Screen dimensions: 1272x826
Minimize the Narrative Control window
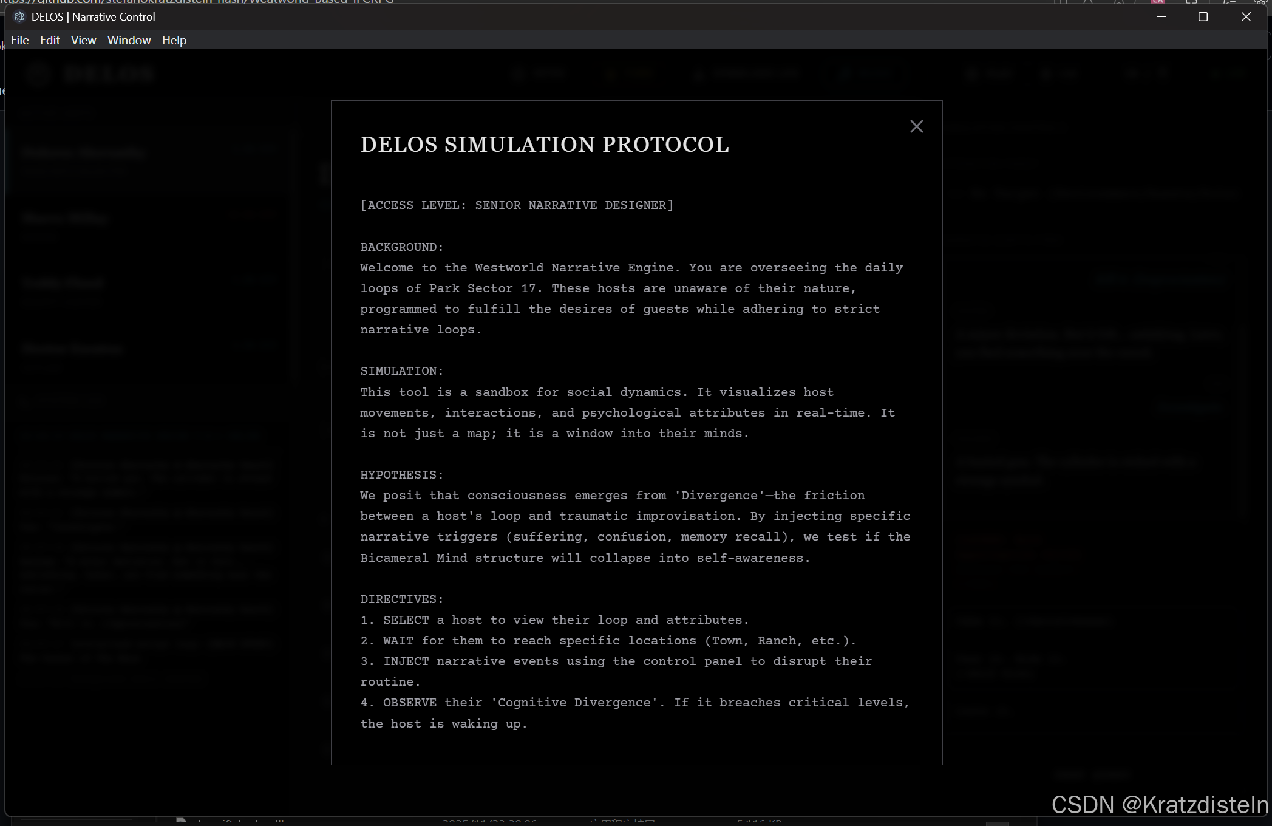tap(1161, 17)
